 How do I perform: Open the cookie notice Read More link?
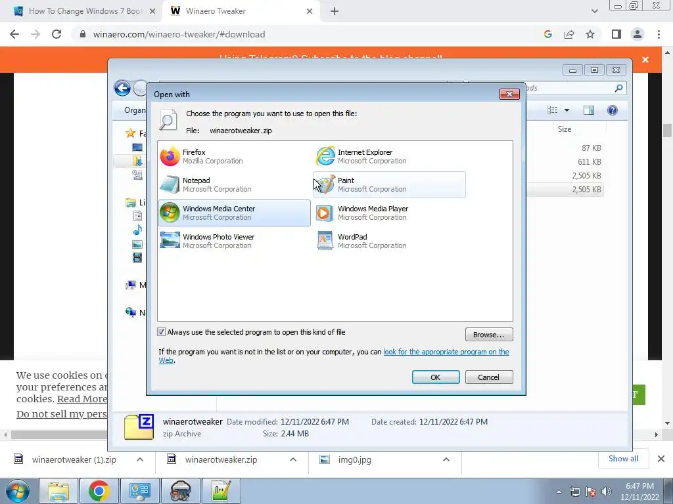coord(82,399)
